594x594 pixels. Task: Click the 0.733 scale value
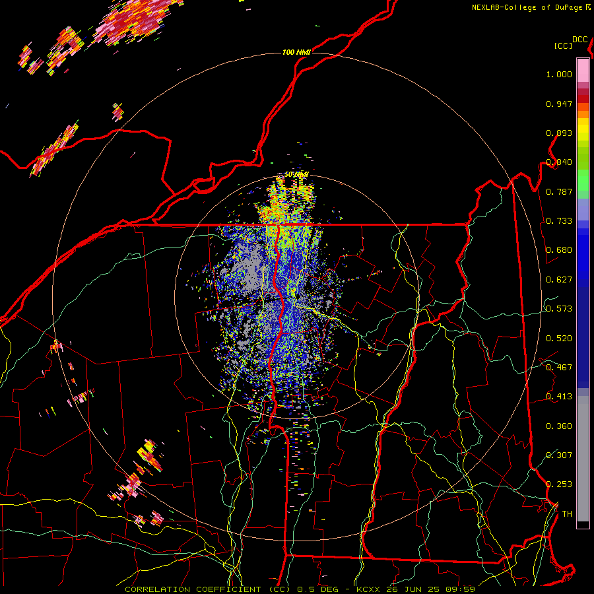559,221
